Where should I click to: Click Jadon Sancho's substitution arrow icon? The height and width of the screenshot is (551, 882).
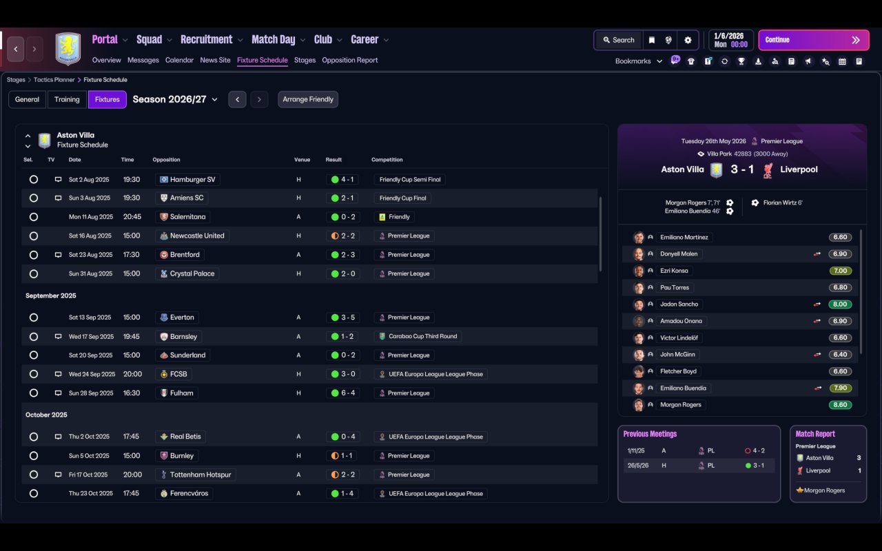[x=817, y=304]
